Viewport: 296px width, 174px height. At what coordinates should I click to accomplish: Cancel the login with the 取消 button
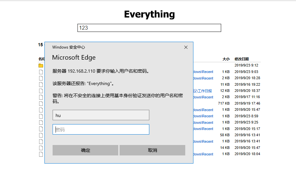click(x=152, y=150)
